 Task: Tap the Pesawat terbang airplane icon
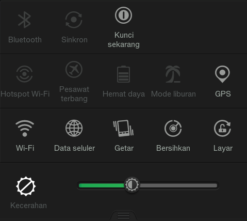click(74, 69)
